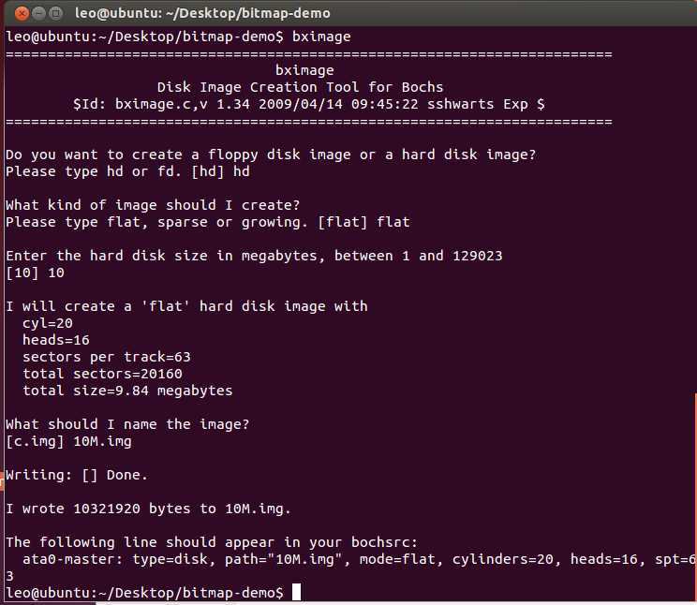Click the Disk Image Creation Tool for Bochs heading
The height and width of the screenshot is (605, 697).
(300, 87)
